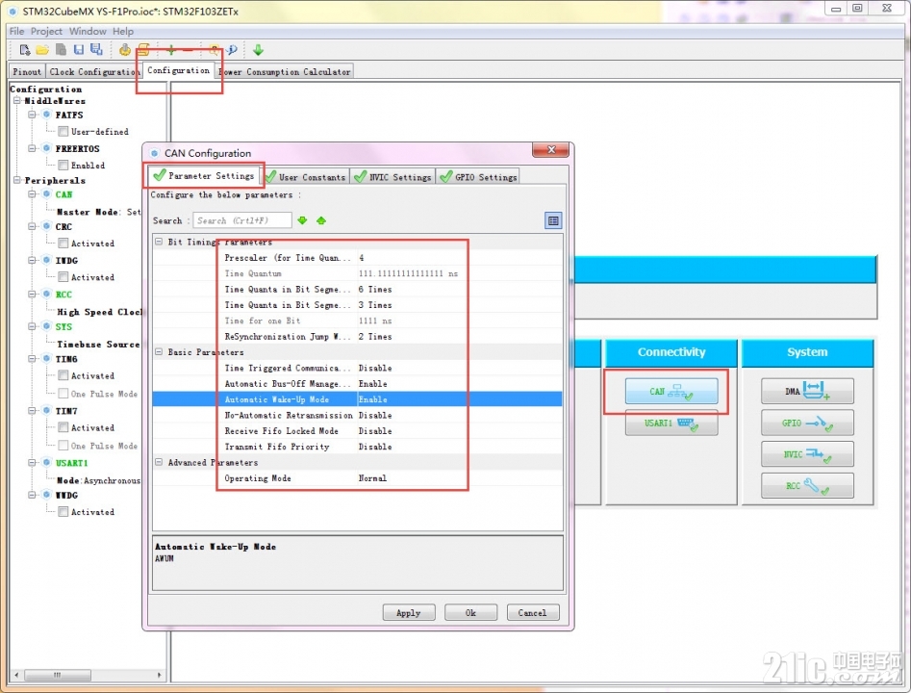The height and width of the screenshot is (693, 911).
Task: Click the IWDG node icon in tree
Action: click(x=46, y=260)
